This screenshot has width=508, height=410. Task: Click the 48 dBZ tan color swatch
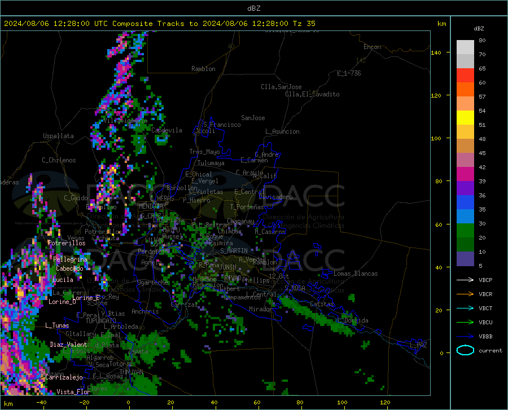point(465,146)
